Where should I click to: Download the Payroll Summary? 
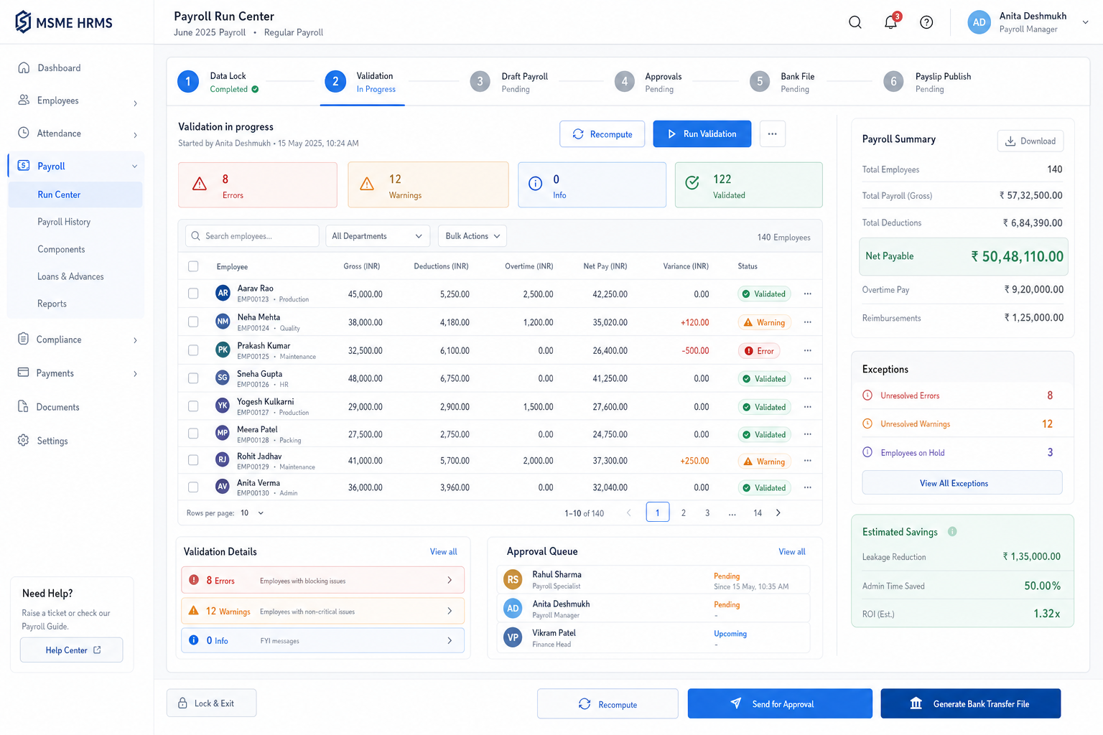(1030, 141)
